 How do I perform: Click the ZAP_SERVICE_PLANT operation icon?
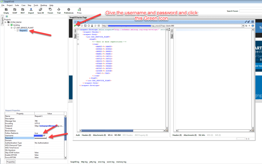click(15, 28)
